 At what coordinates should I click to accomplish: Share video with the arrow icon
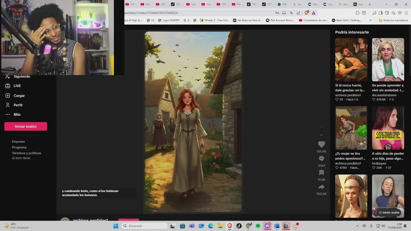click(321, 187)
